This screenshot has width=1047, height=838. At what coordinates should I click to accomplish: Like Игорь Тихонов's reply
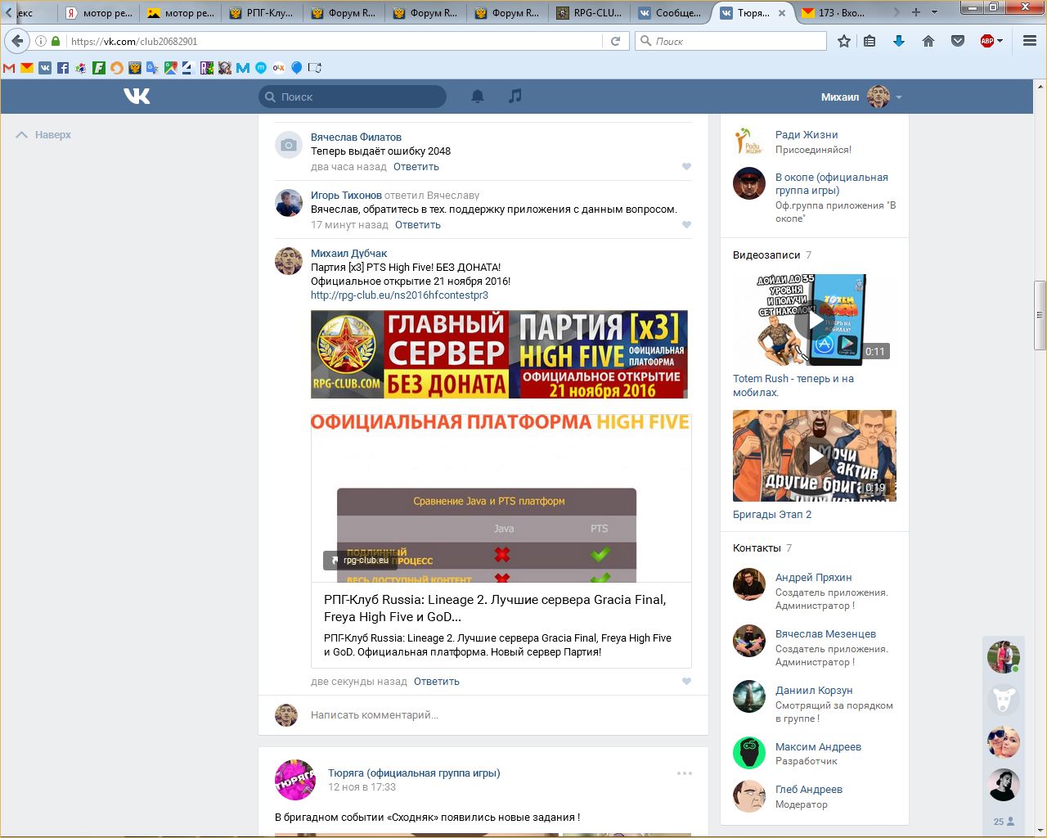[686, 224]
